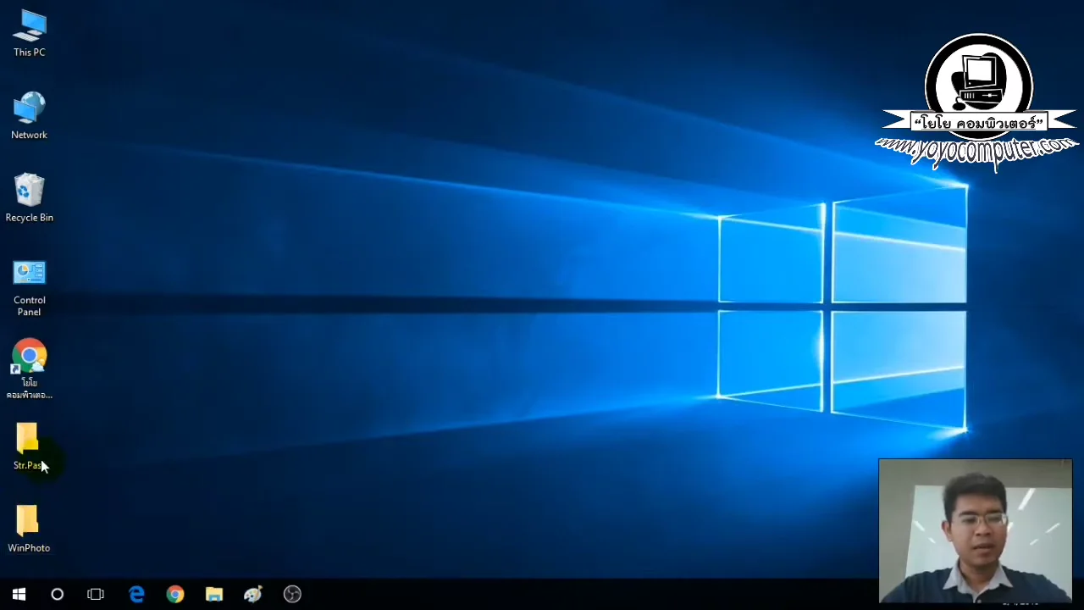The width and height of the screenshot is (1084, 610).
Task: Select the WinPhoto folder name label
Action: 28,547
